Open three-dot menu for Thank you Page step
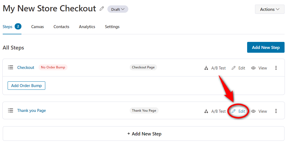Image resolution: width=287 pixels, height=143 pixels. coord(276,111)
